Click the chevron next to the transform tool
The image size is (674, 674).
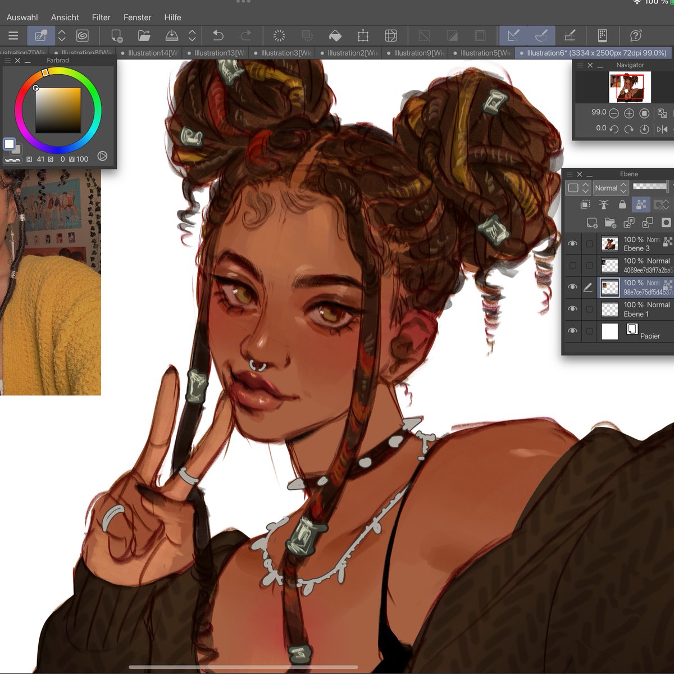(61, 35)
